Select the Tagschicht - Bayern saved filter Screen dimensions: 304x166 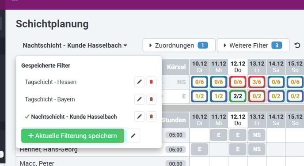[x=50, y=99]
